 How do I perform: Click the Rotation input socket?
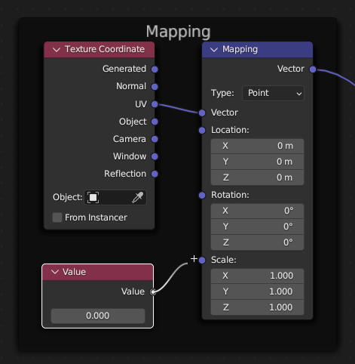[202, 195]
